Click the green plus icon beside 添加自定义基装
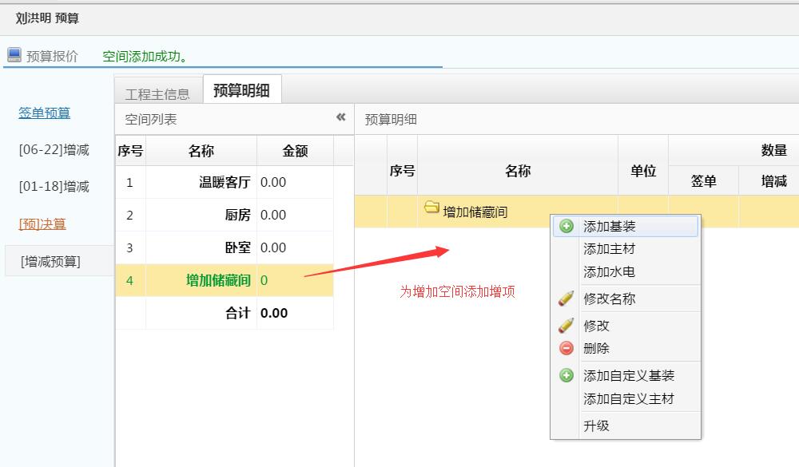The height and width of the screenshot is (467, 799). click(566, 374)
